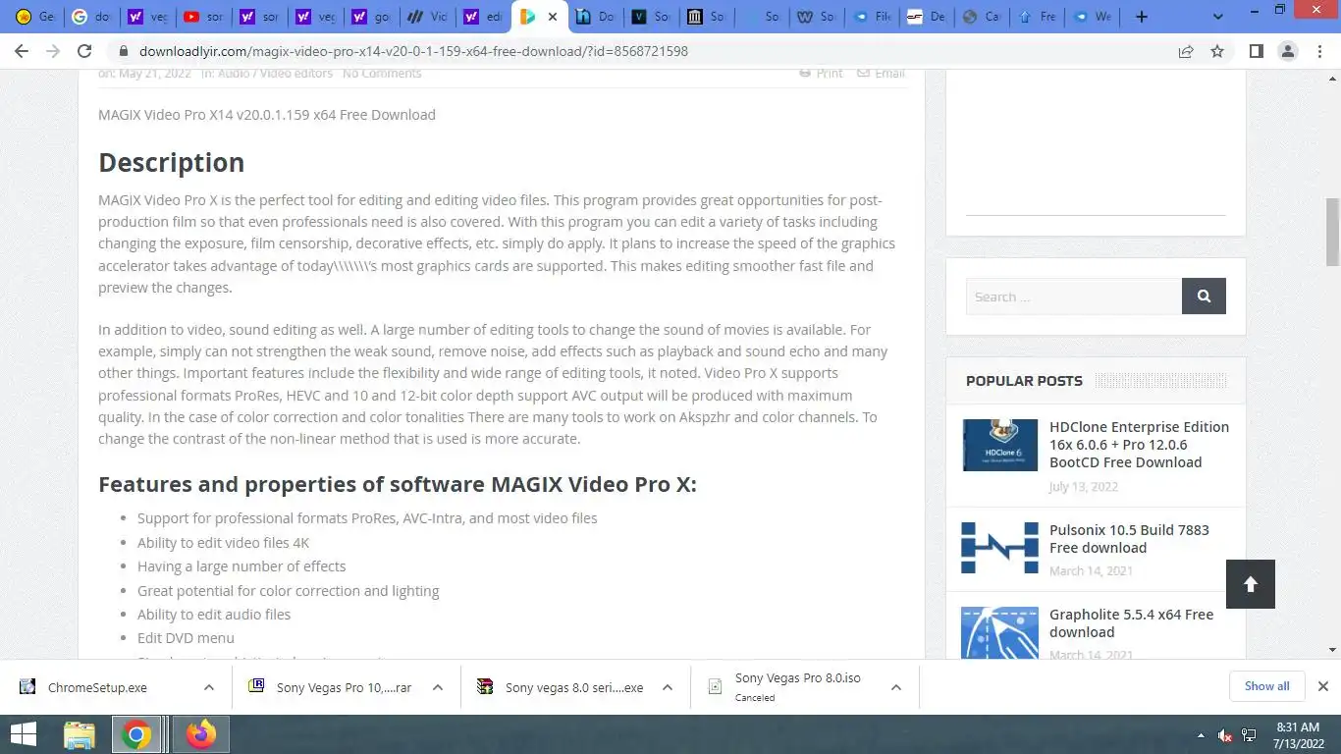This screenshot has width=1341, height=754.
Task: Switch to the Yahoo tab labeled go
Action: tap(372, 17)
